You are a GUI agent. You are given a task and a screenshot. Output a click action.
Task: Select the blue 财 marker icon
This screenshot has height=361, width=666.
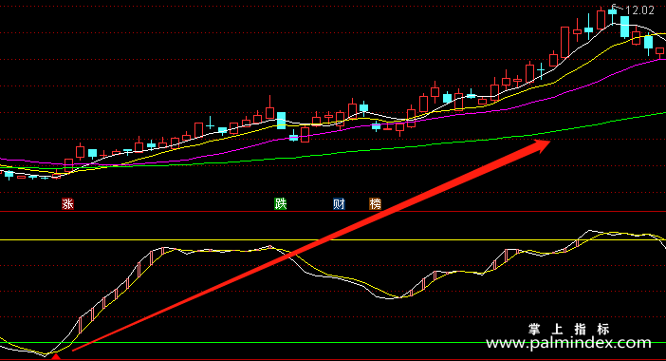pyautogui.click(x=339, y=204)
